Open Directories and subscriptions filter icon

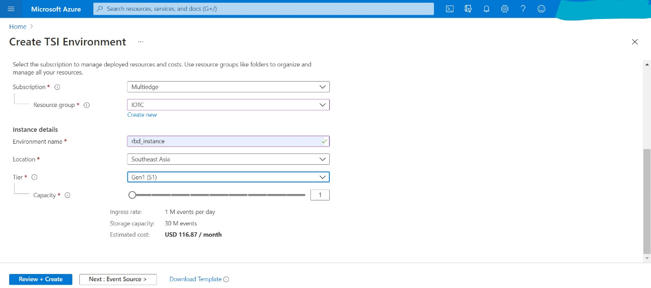pyautogui.click(x=468, y=9)
